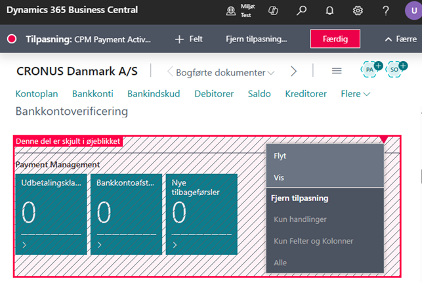Click arrow chevron on Bankkontoafst... tile
The height and width of the screenshot is (283, 422).
tap(100, 245)
